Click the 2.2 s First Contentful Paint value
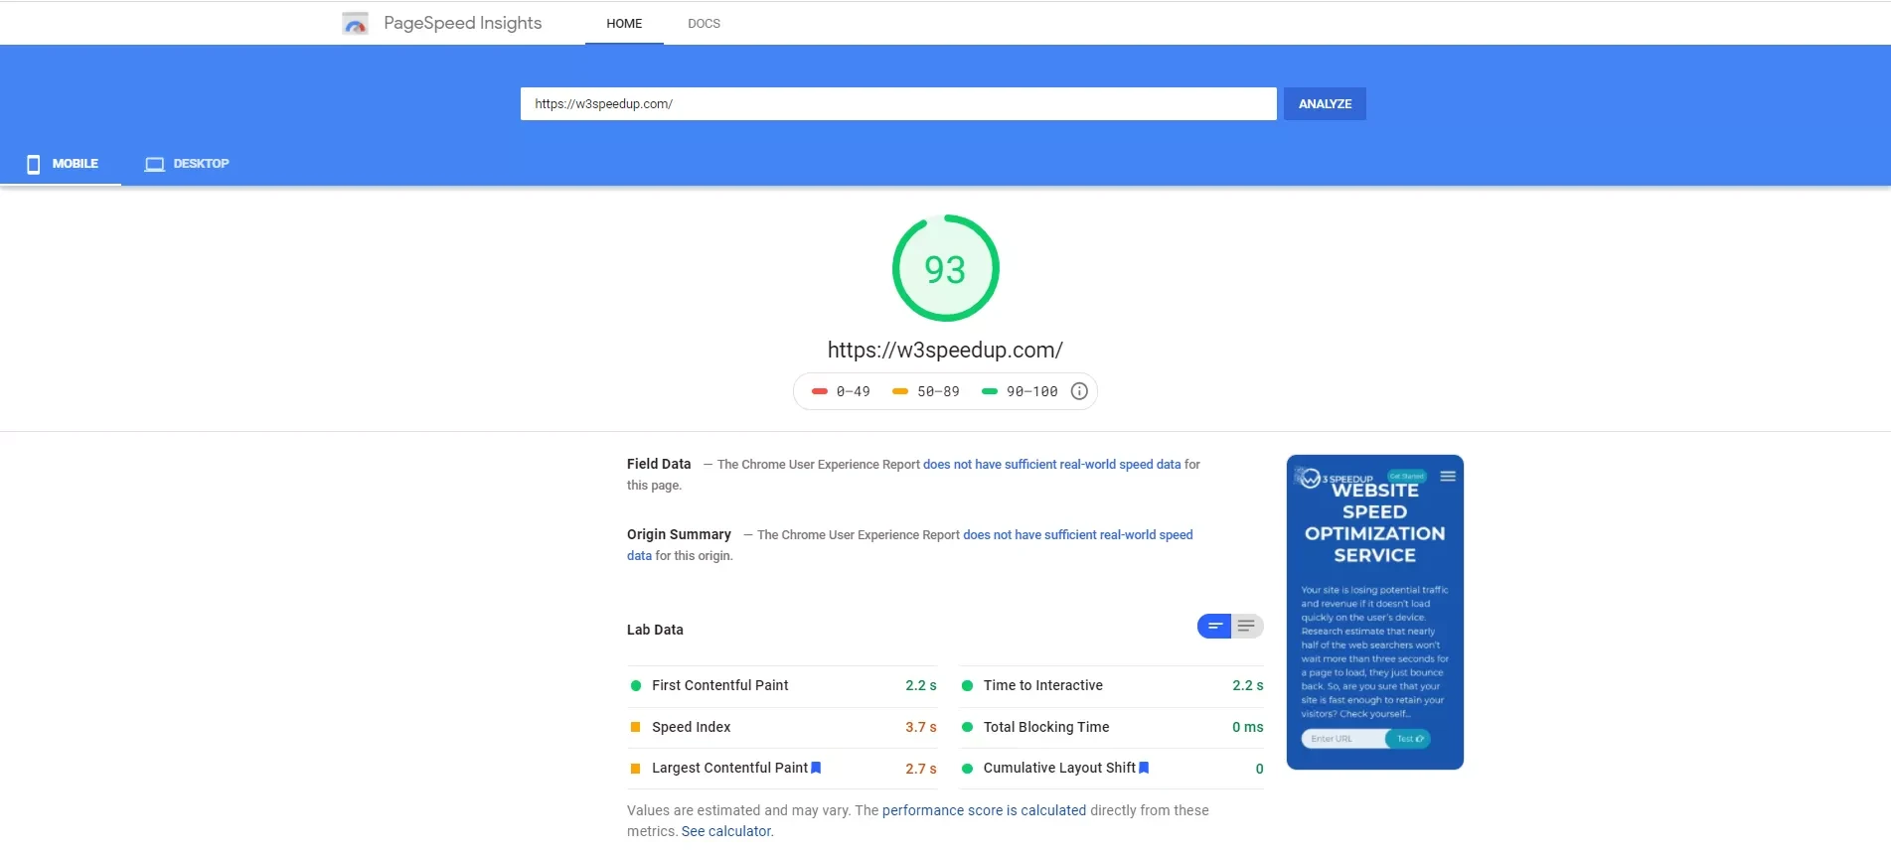1891x856 pixels. pyautogui.click(x=921, y=685)
